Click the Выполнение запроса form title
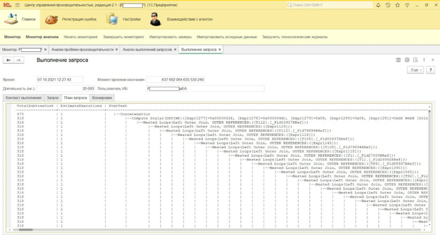 click(x=62, y=60)
